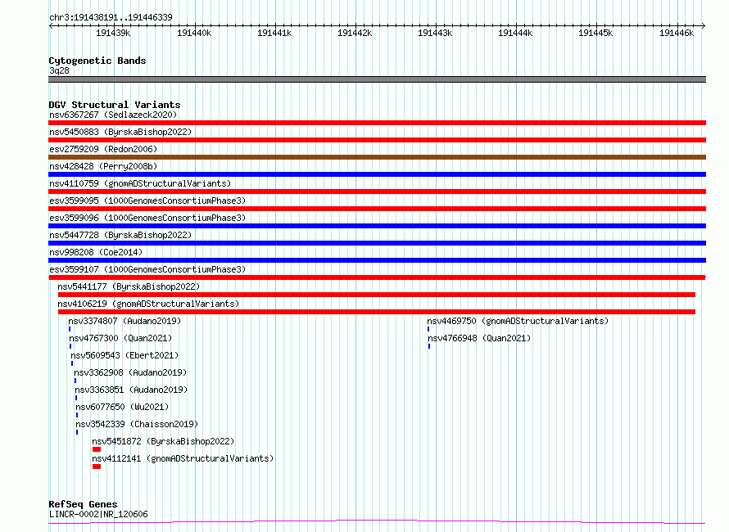Click the nsv4469750 (gnomADStructuralVariants) label
729x532 pixels.
(518, 321)
